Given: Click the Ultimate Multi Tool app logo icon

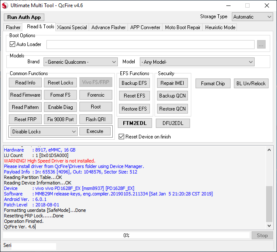Looking at the screenshot, I should [5, 5].
